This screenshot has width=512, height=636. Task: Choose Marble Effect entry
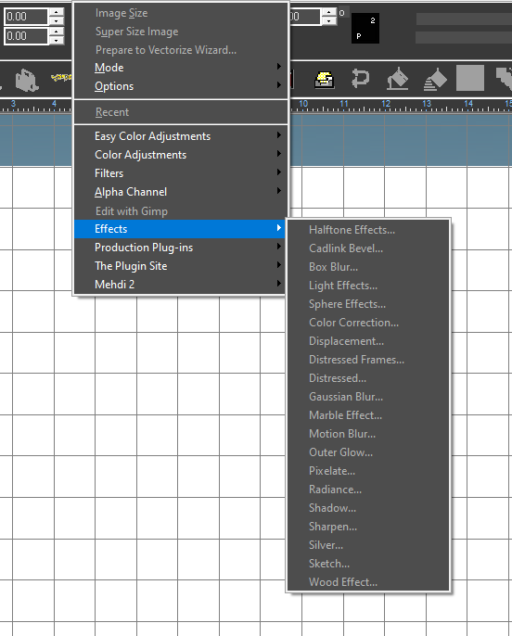(x=368, y=415)
